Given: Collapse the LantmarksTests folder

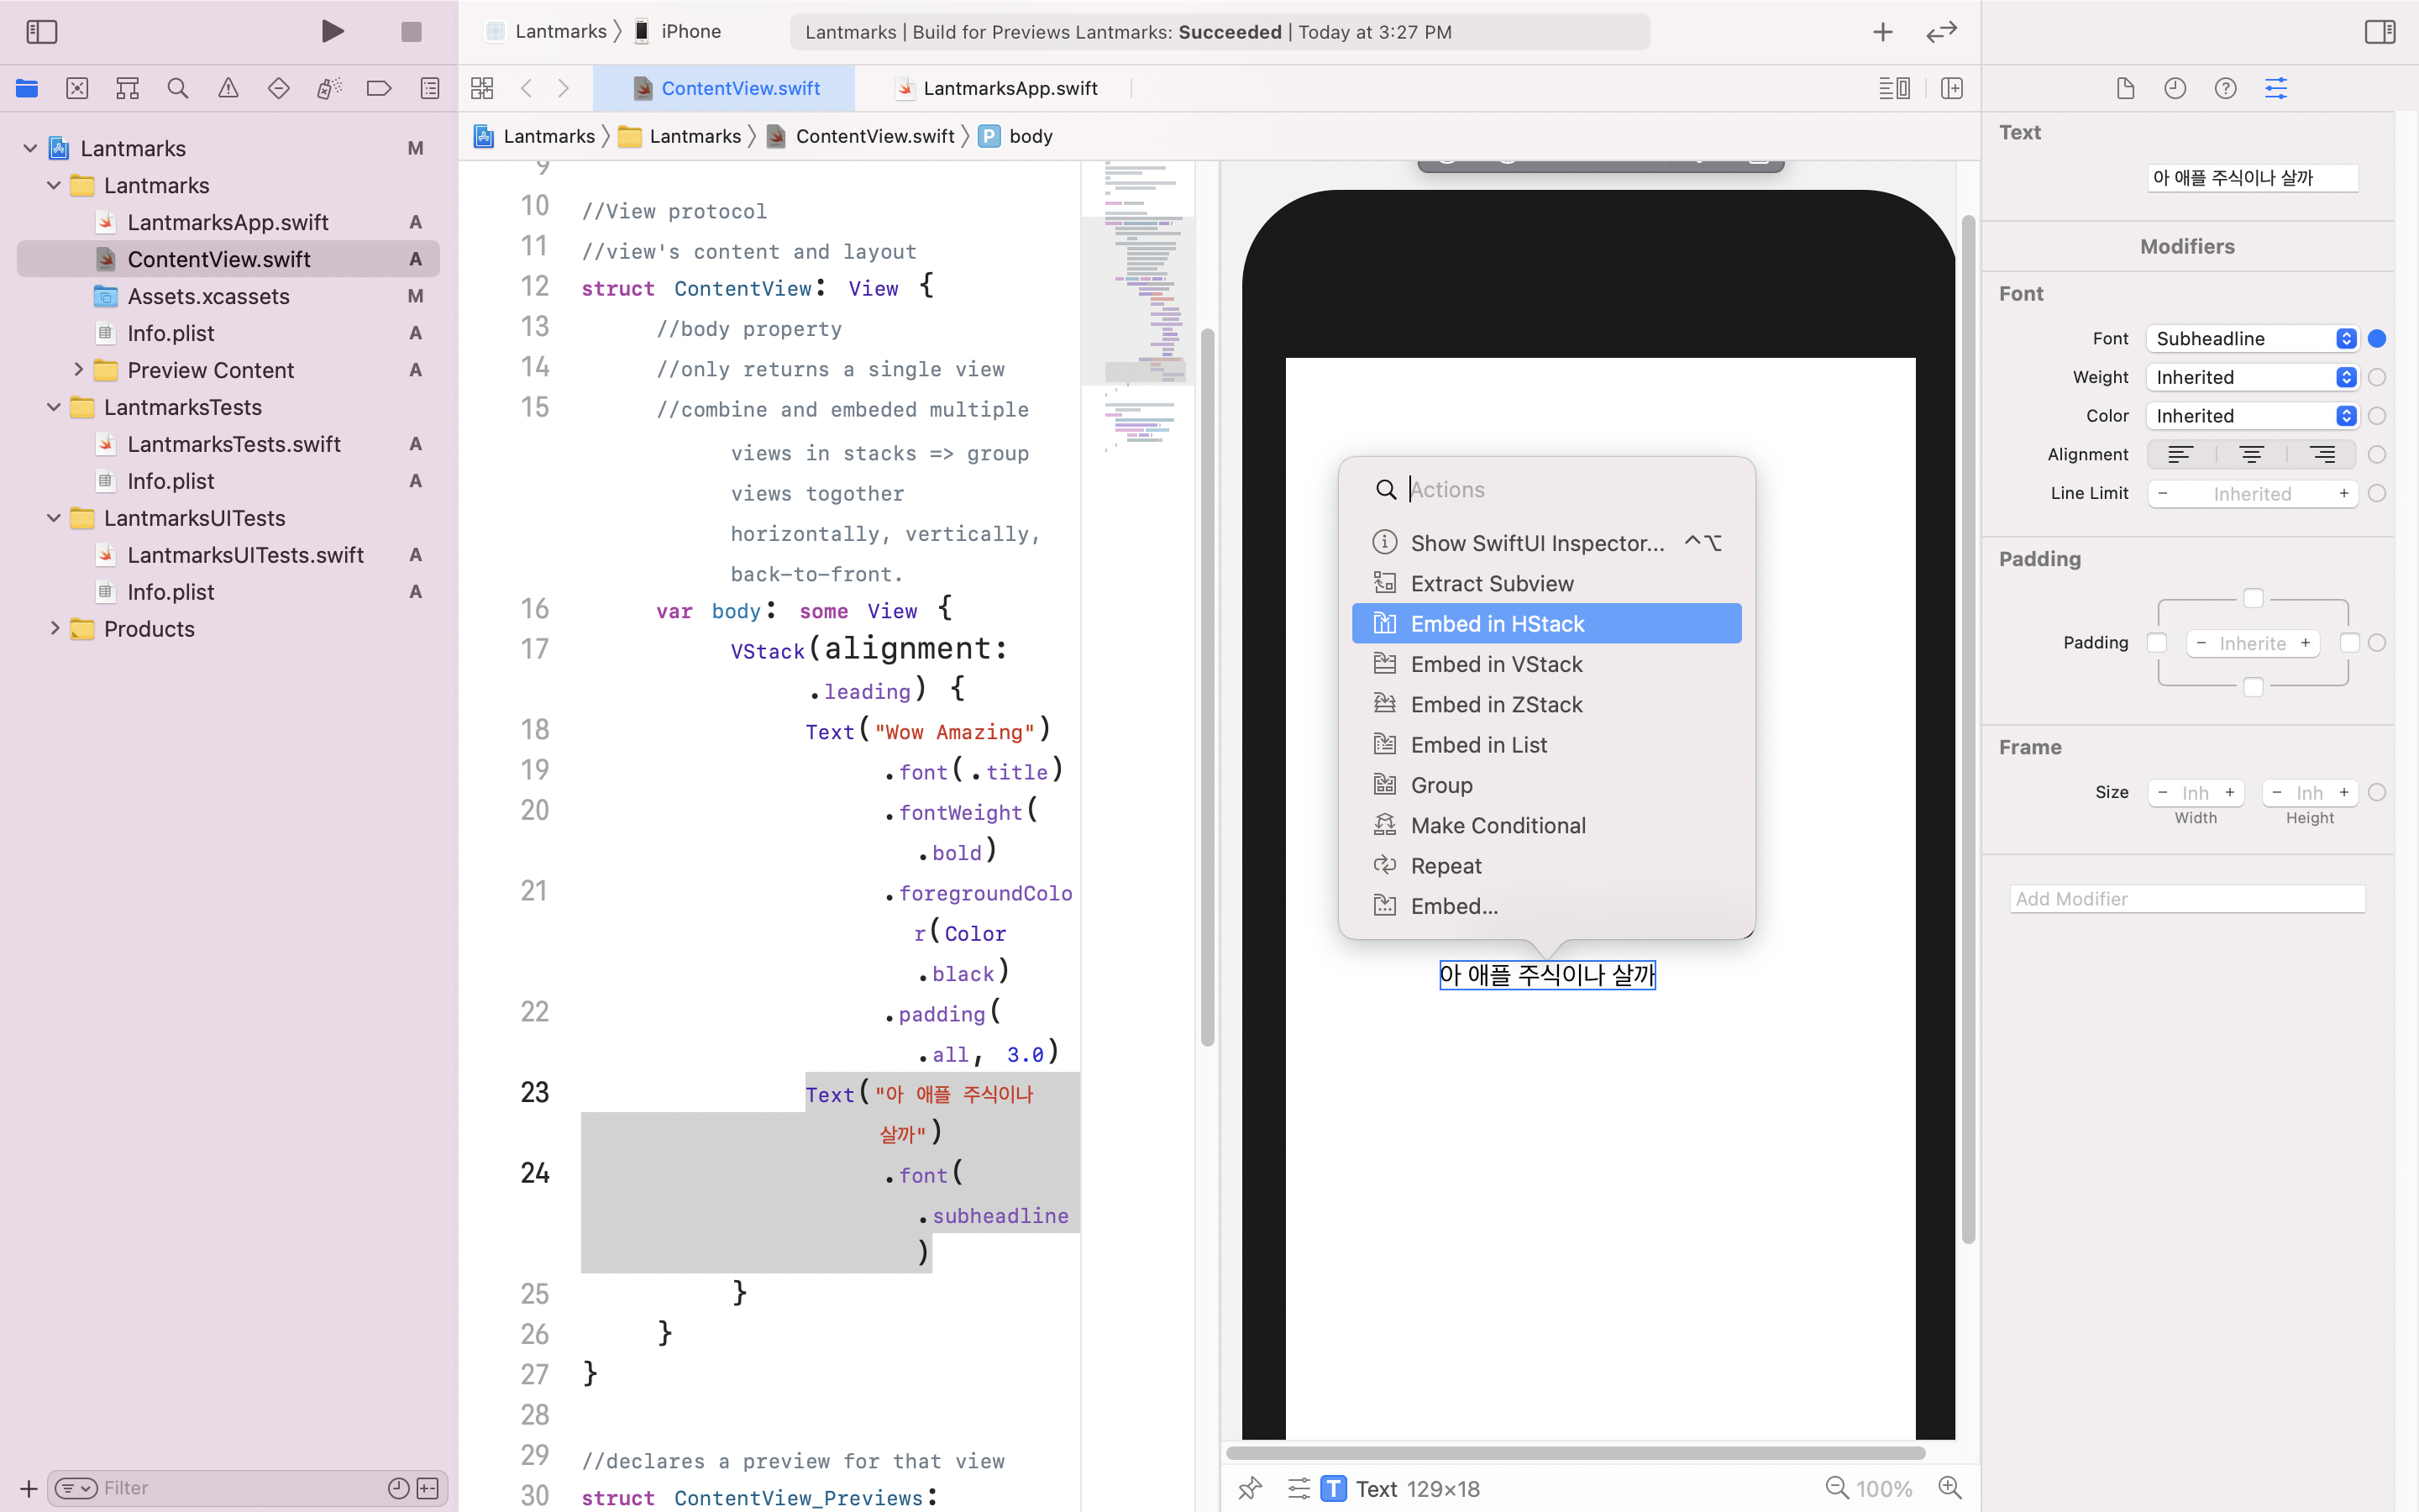Looking at the screenshot, I should click(x=55, y=407).
